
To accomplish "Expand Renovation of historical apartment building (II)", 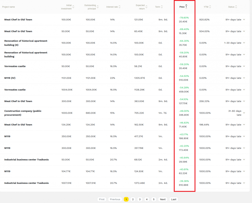I will tap(244, 43).
